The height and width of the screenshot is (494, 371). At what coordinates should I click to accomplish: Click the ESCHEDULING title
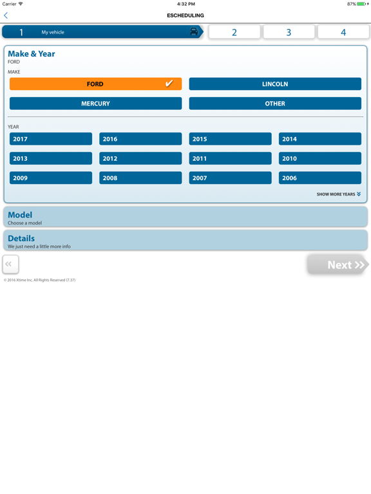pos(185,15)
